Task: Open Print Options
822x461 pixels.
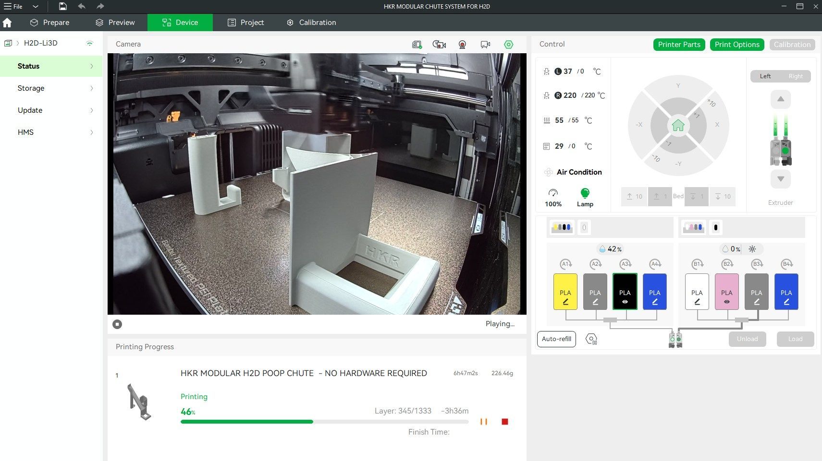Action: click(737, 45)
